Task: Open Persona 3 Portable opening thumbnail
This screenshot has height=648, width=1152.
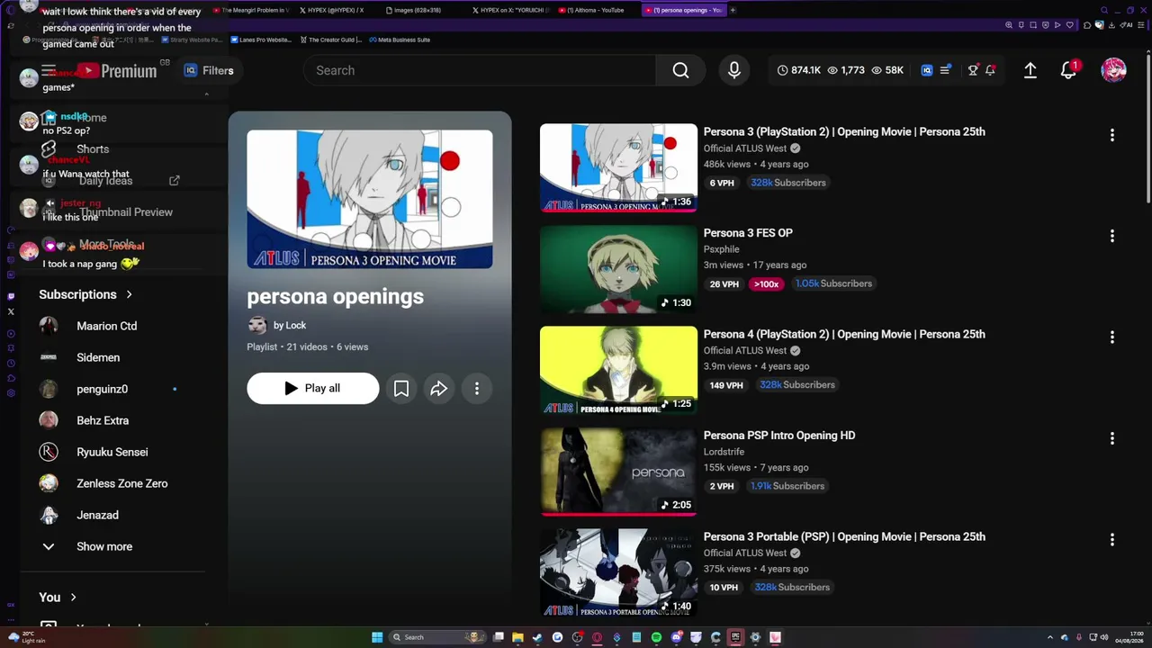Action: coord(618,572)
